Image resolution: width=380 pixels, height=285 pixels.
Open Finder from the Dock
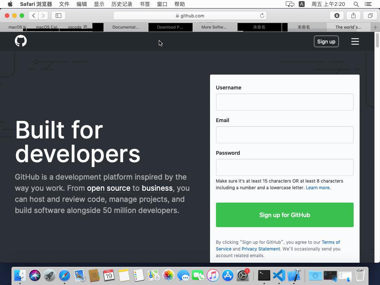click(x=20, y=276)
